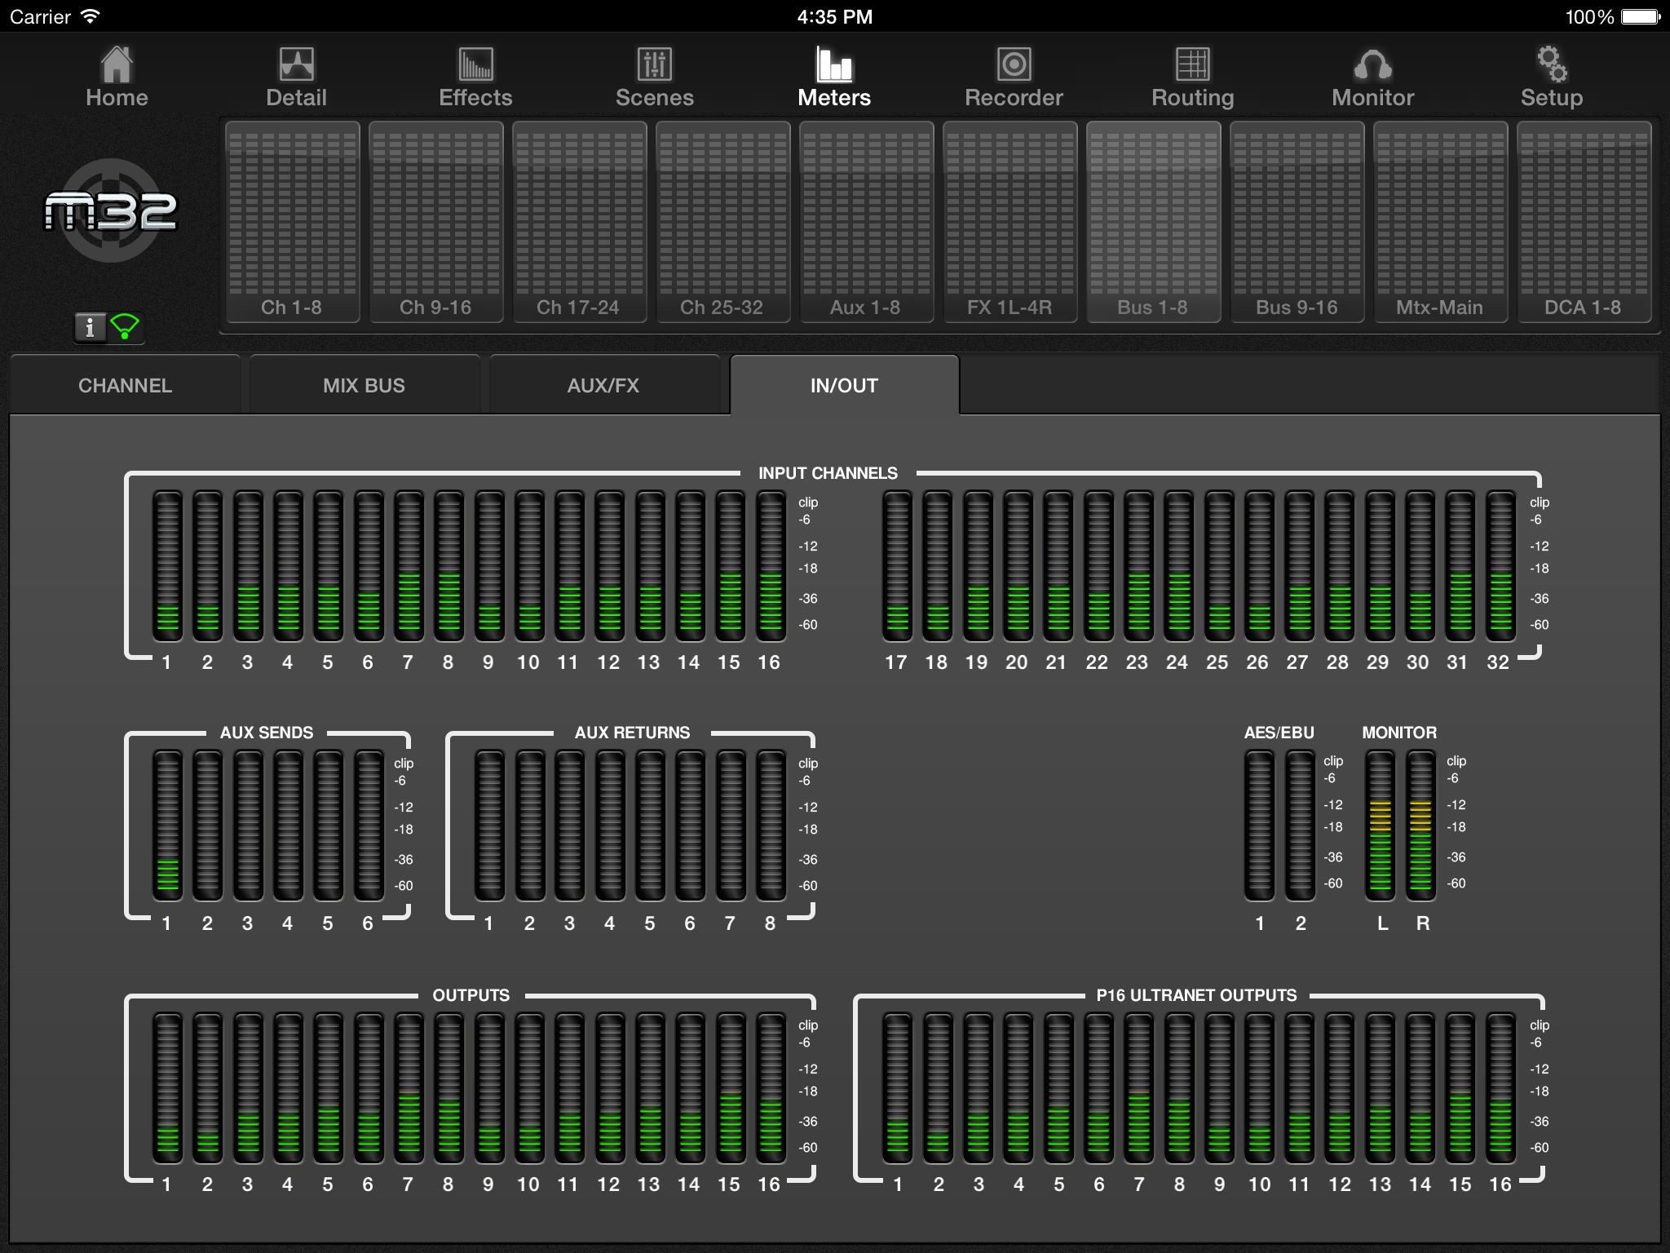Image resolution: width=1670 pixels, height=1253 pixels.
Task: Switch to the CHANNEL tab
Action: tap(125, 384)
